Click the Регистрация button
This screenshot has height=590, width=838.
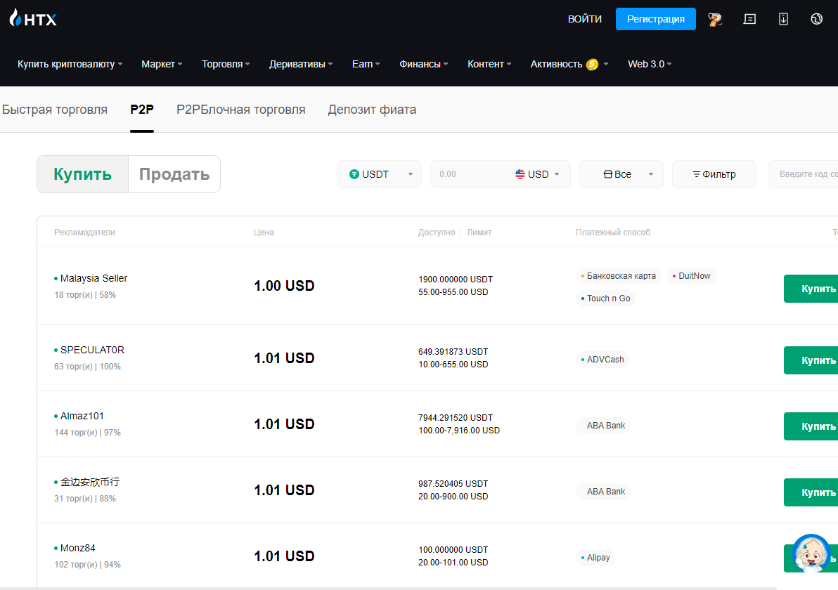click(656, 19)
